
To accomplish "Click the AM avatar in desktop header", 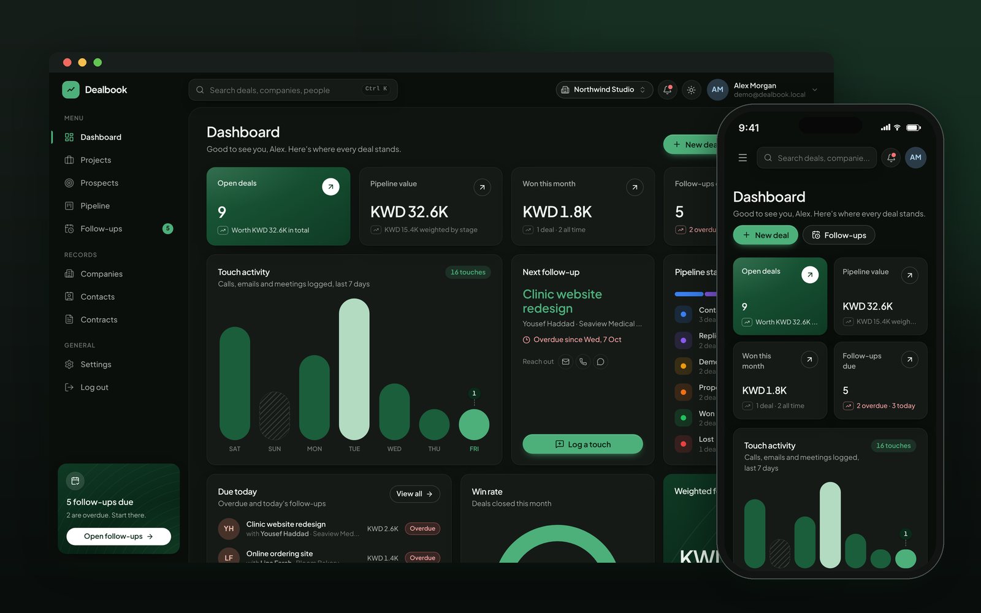I will click(717, 89).
